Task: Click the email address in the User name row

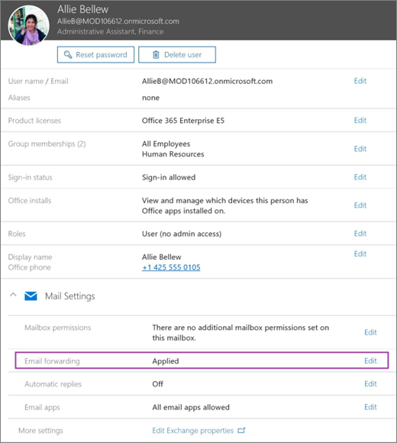Action: [x=207, y=82]
